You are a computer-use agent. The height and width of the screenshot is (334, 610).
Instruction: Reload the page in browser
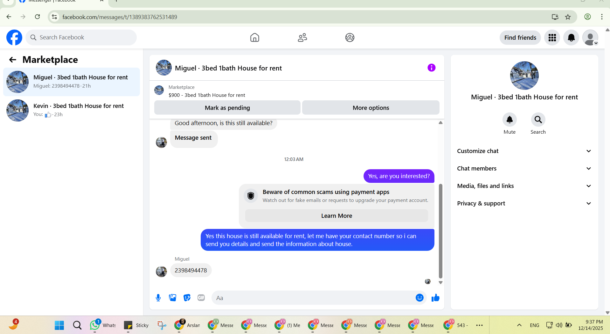click(38, 17)
